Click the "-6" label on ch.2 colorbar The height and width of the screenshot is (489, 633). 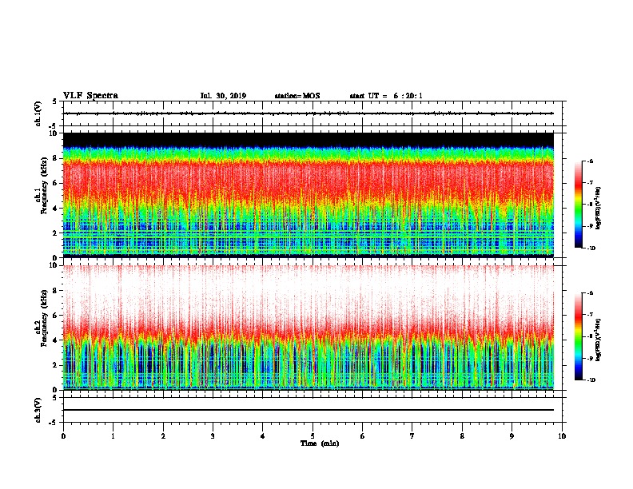[590, 293]
